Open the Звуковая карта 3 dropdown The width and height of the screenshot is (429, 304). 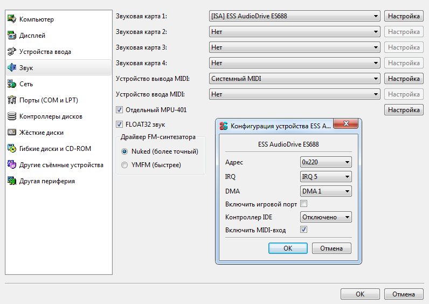[295, 47]
